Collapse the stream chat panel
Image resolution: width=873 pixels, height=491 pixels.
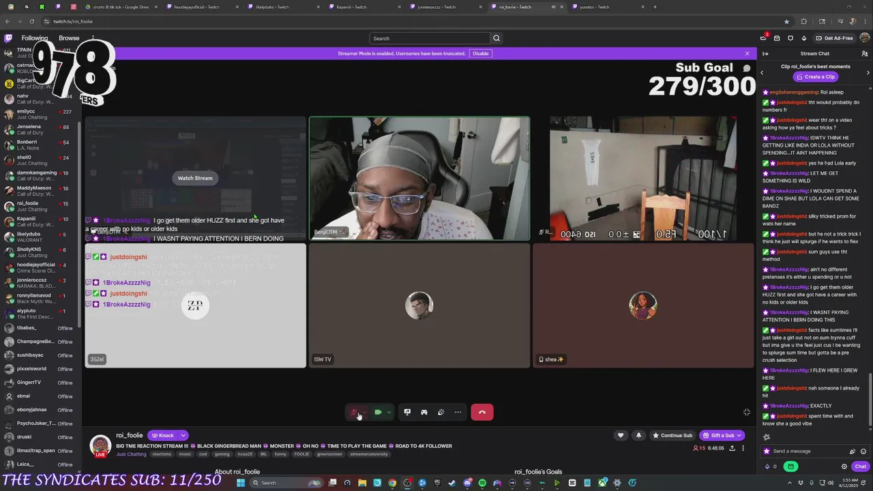765,53
